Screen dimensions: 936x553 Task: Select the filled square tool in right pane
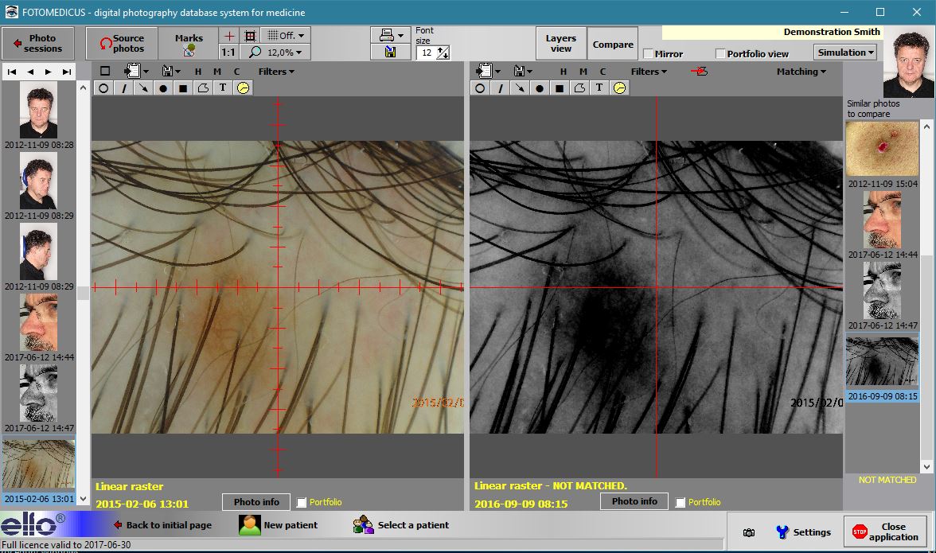[560, 88]
